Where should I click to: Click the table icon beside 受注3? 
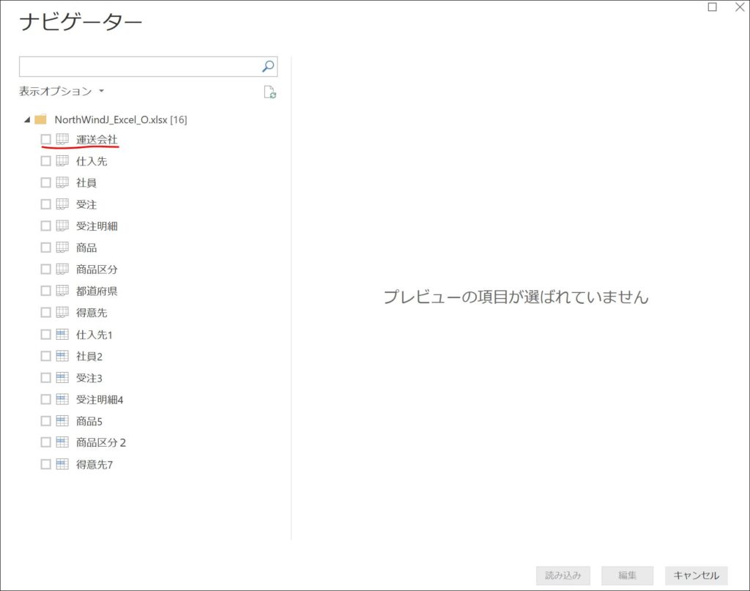[62, 378]
